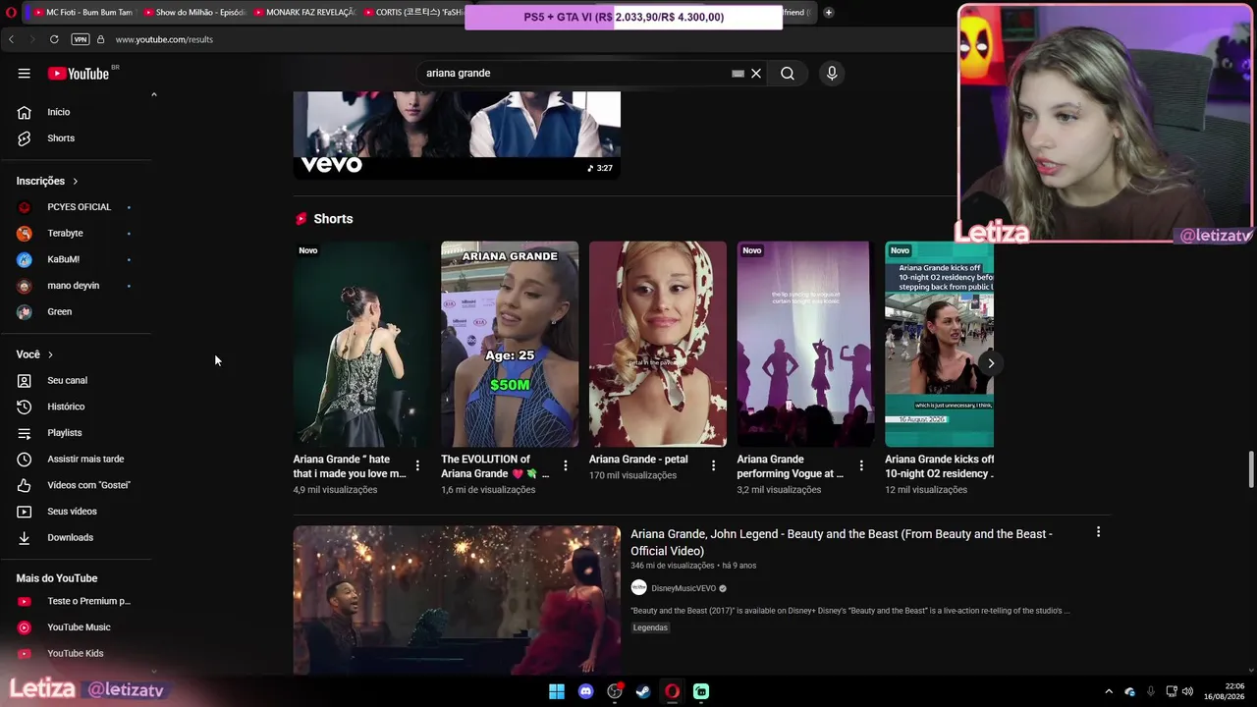Open the vevo video thumbnail with 3:27 duration
The width and height of the screenshot is (1257, 707).
point(457,136)
